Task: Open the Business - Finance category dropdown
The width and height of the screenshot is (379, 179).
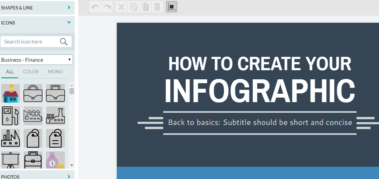Action: click(36, 60)
